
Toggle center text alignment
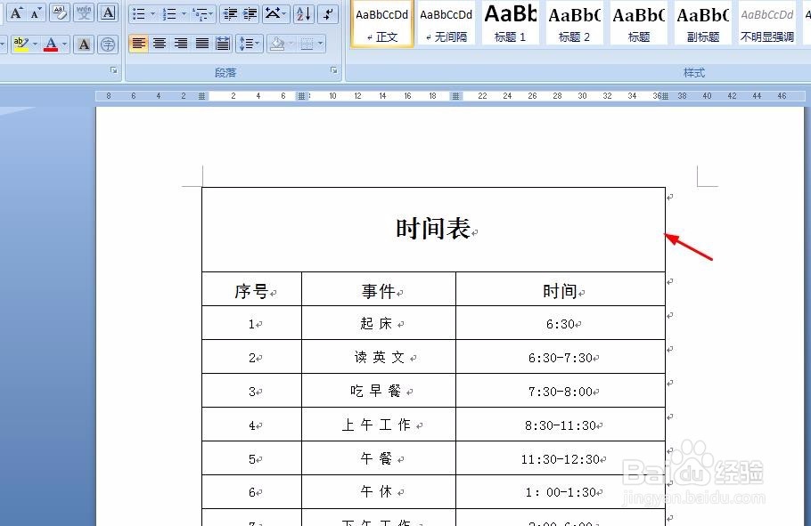pos(159,44)
